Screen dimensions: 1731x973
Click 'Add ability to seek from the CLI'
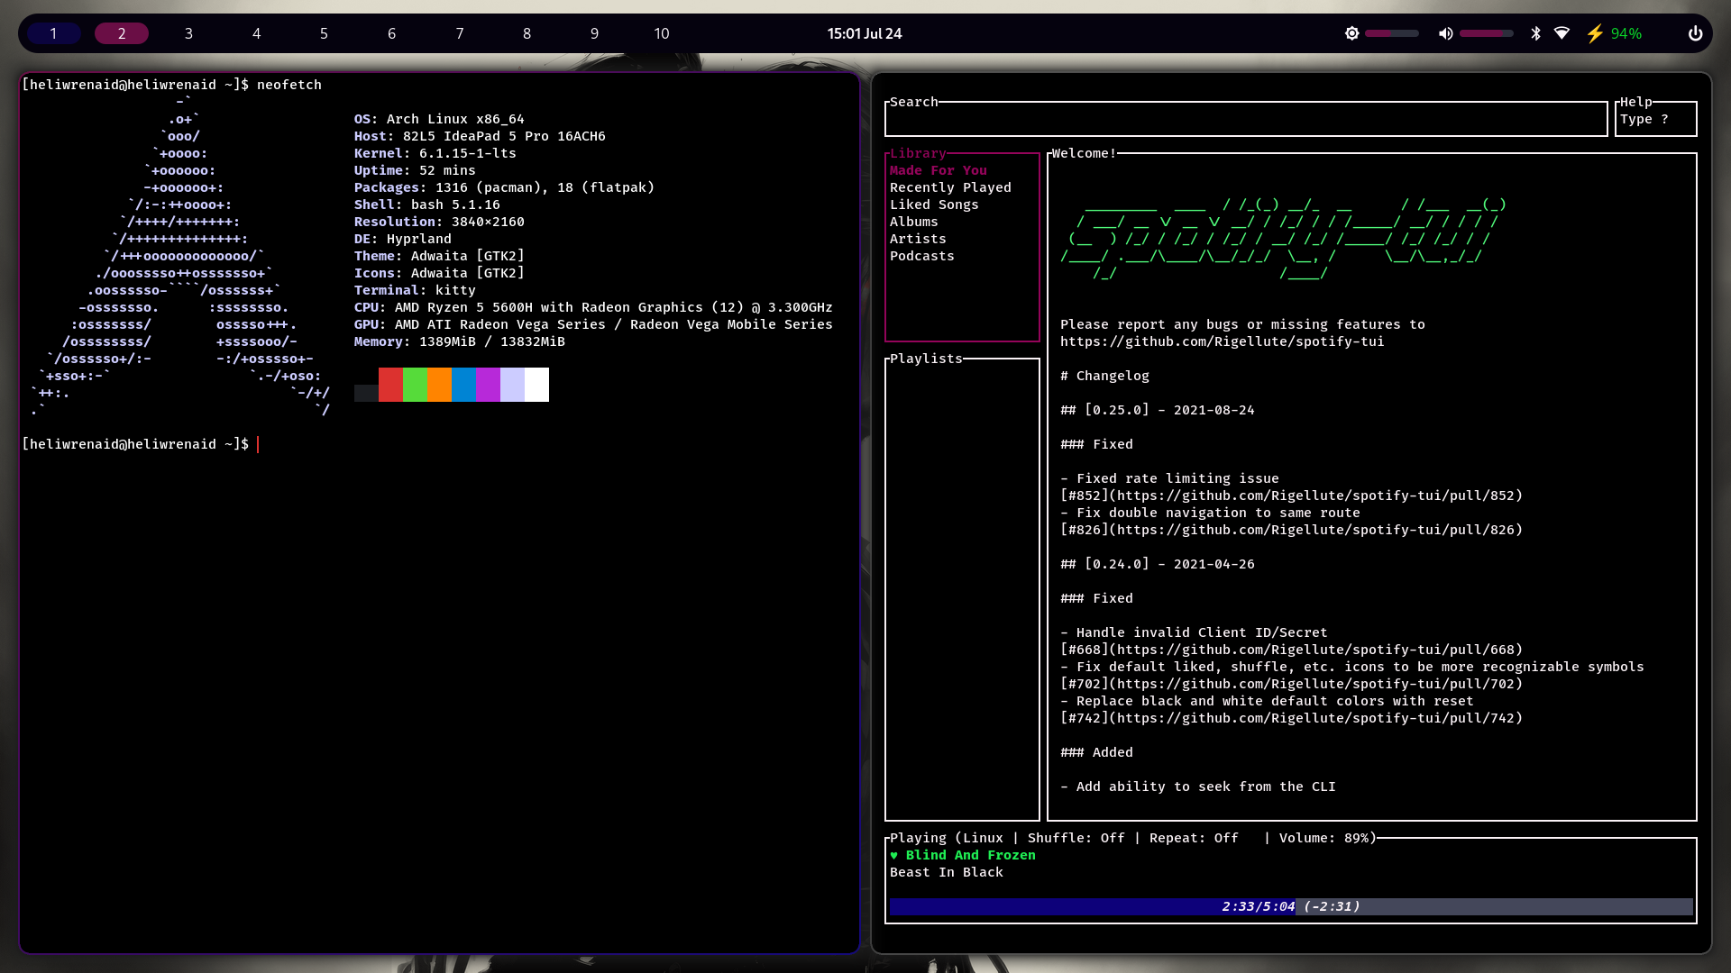pos(1205,787)
